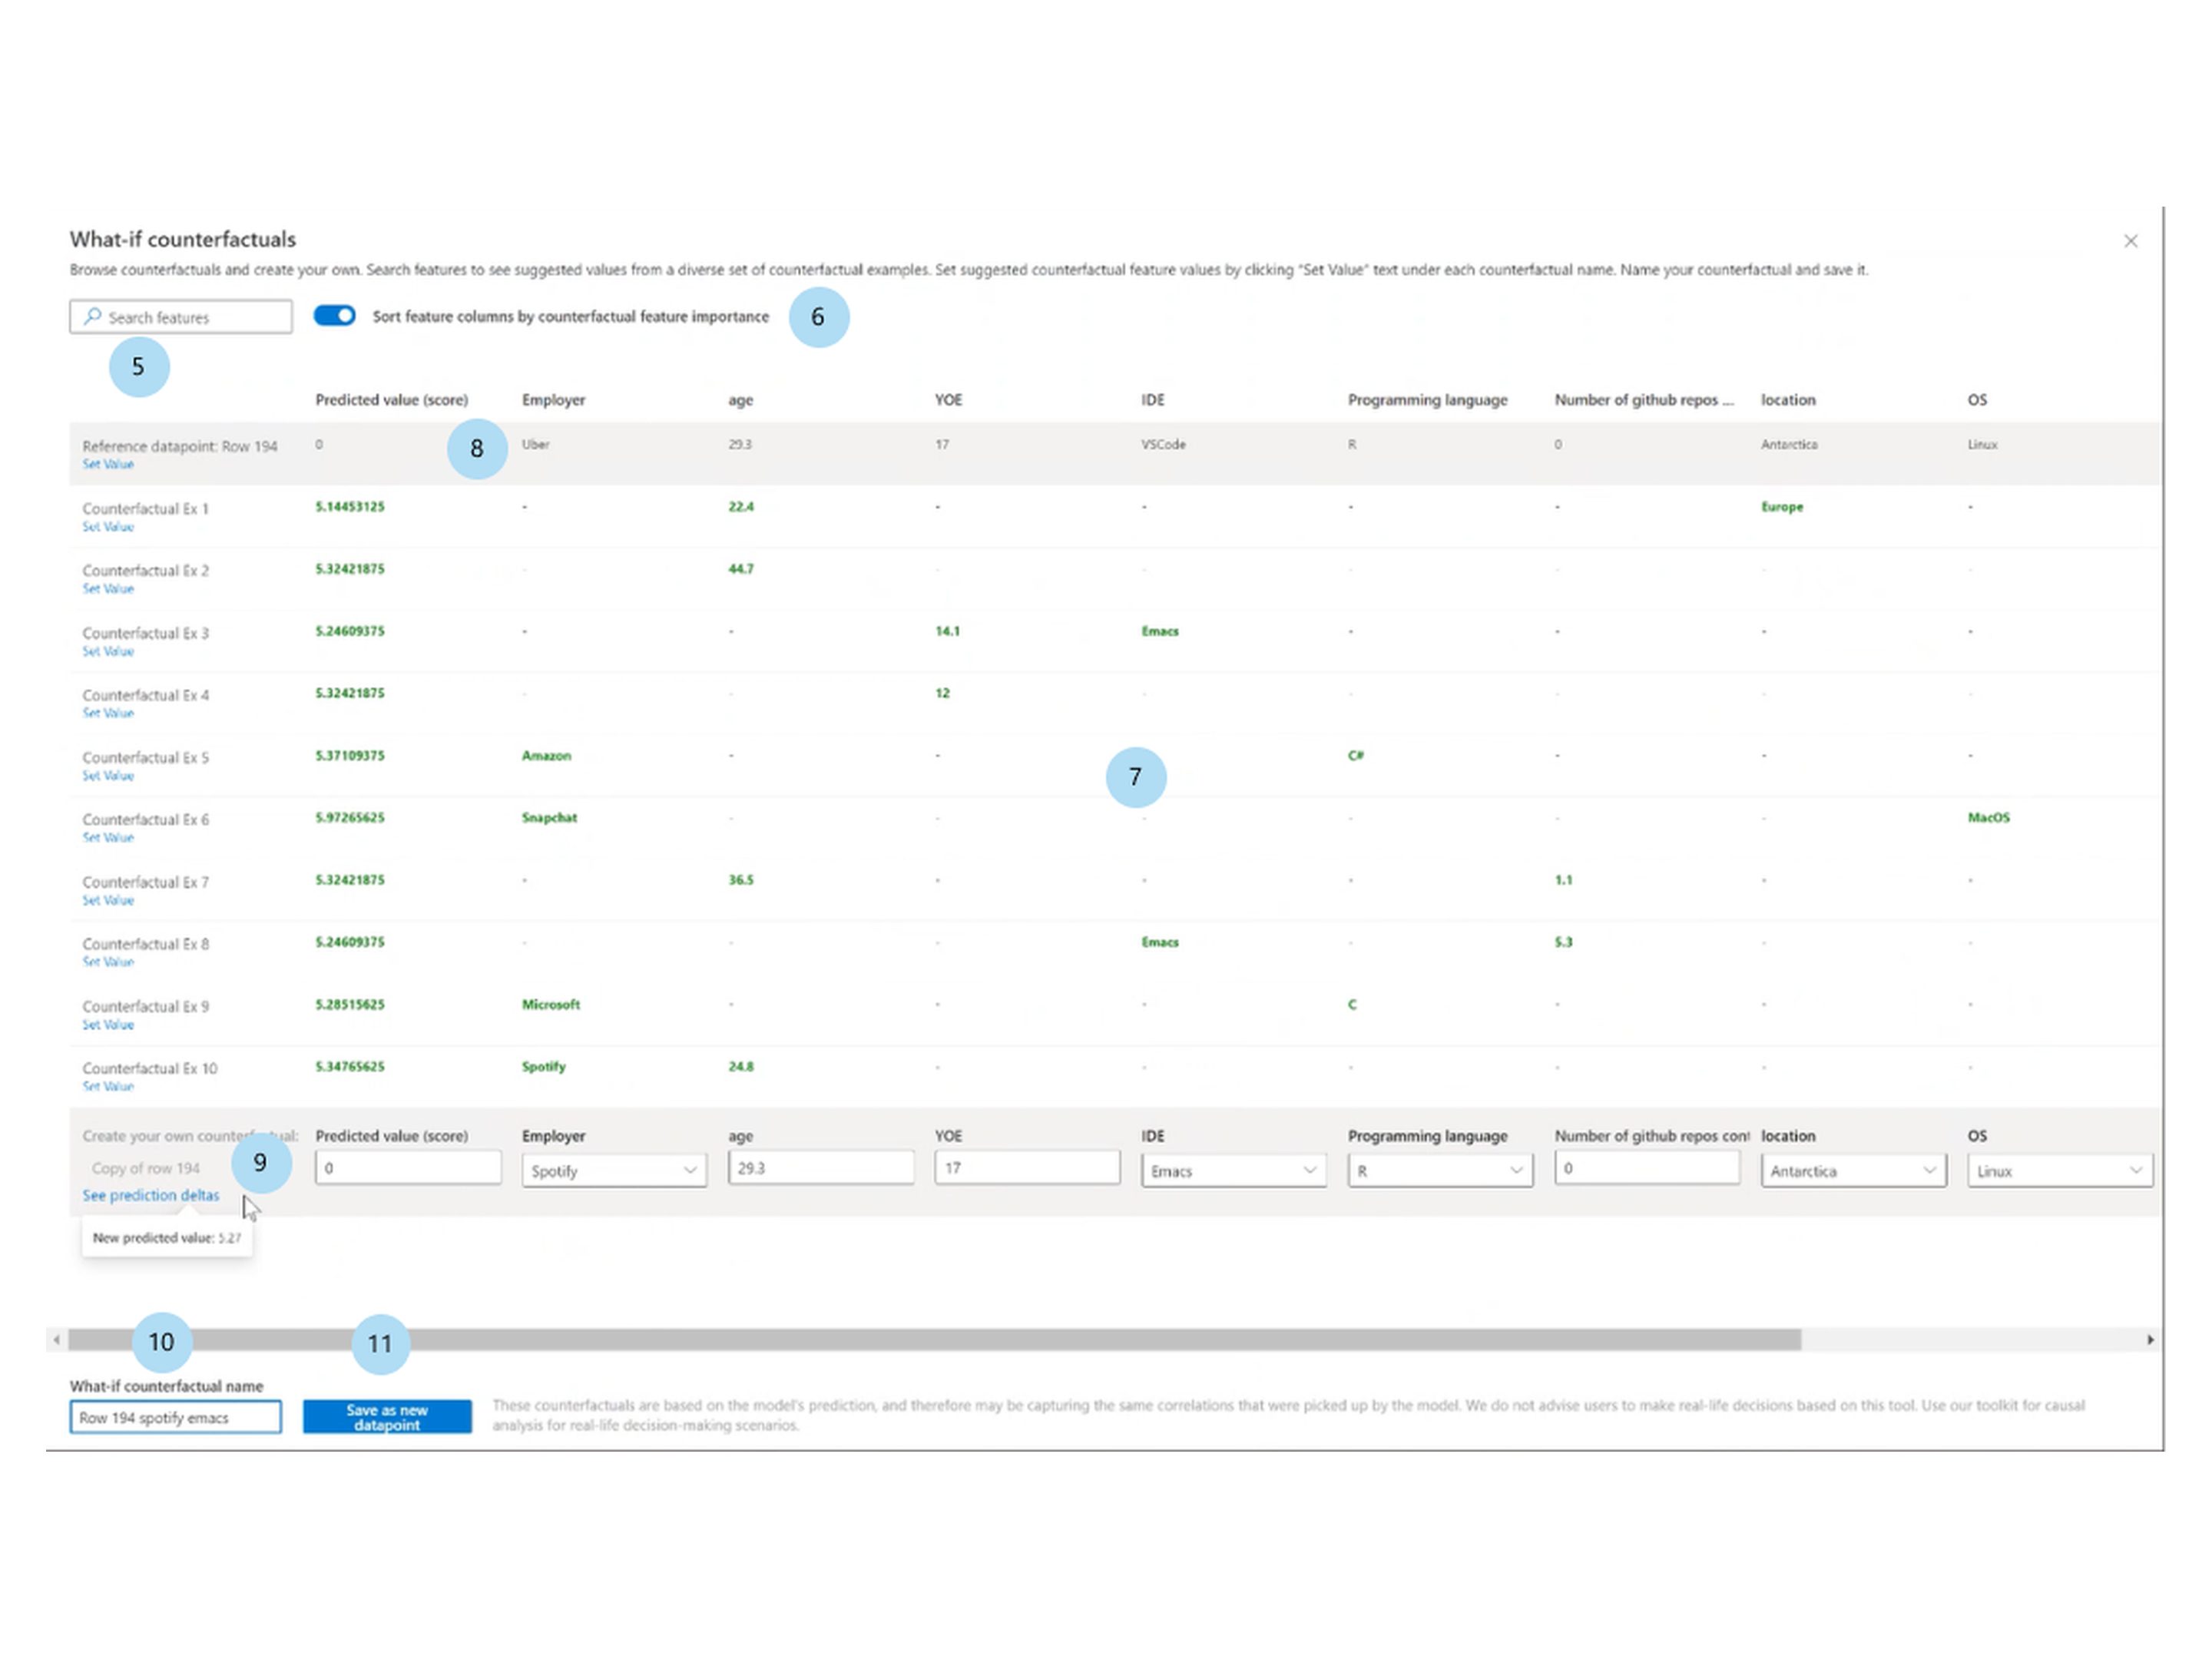Close the What-if counterfactuals panel

pos(2130,241)
